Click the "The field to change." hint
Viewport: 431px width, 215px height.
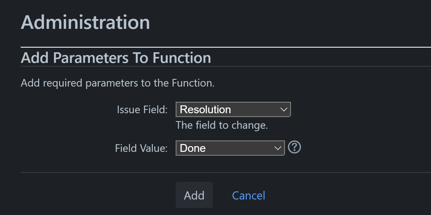coord(222,125)
